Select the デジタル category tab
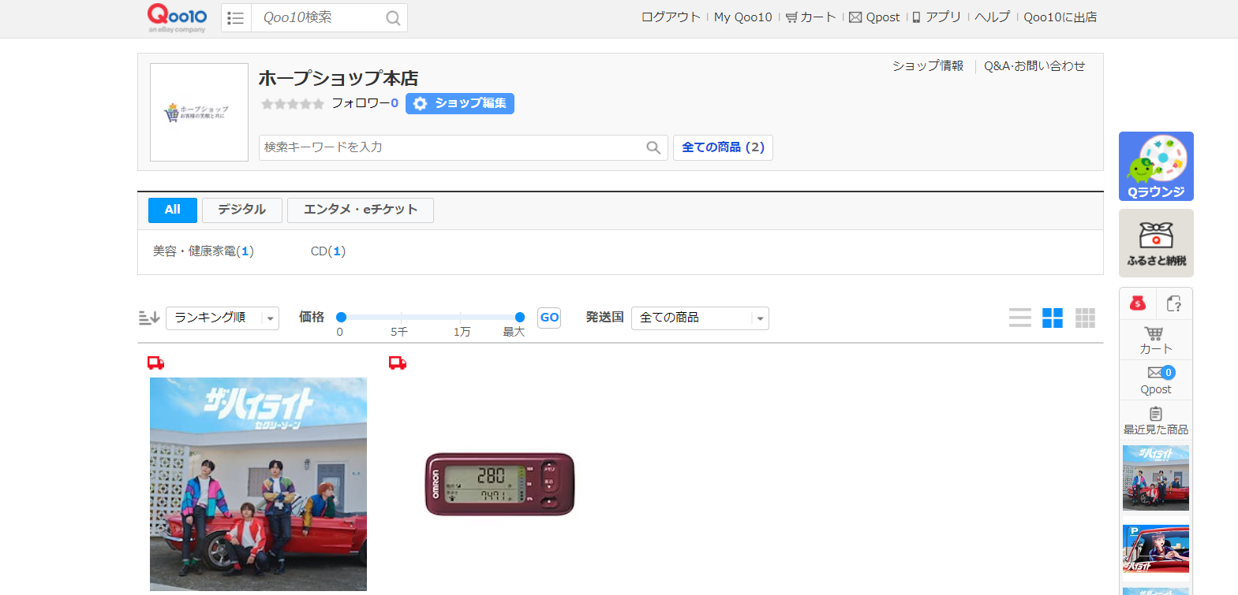This screenshot has height=595, width=1238. click(241, 210)
